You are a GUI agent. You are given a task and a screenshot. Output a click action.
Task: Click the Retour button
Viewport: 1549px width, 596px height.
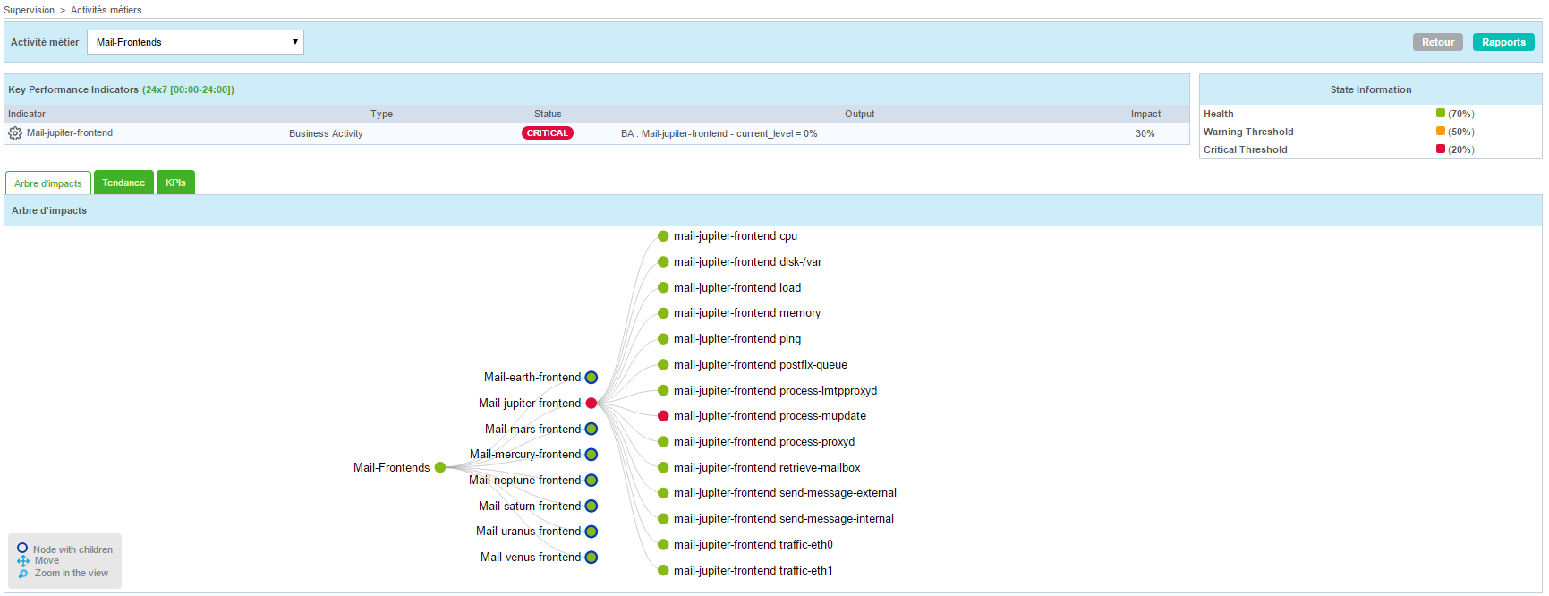(1437, 42)
